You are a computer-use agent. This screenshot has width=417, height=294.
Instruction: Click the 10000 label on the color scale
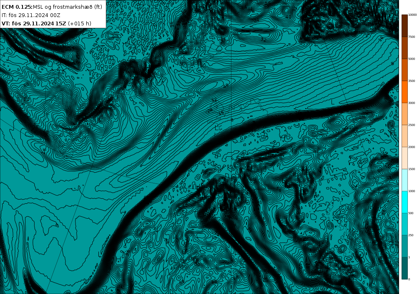coord(412,15)
